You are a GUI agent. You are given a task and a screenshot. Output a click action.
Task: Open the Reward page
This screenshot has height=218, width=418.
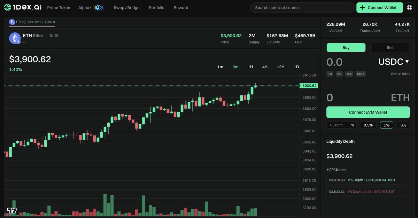click(181, 8)
